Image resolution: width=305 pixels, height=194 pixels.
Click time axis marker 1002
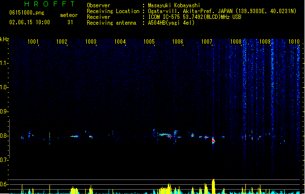click(62, 42)
